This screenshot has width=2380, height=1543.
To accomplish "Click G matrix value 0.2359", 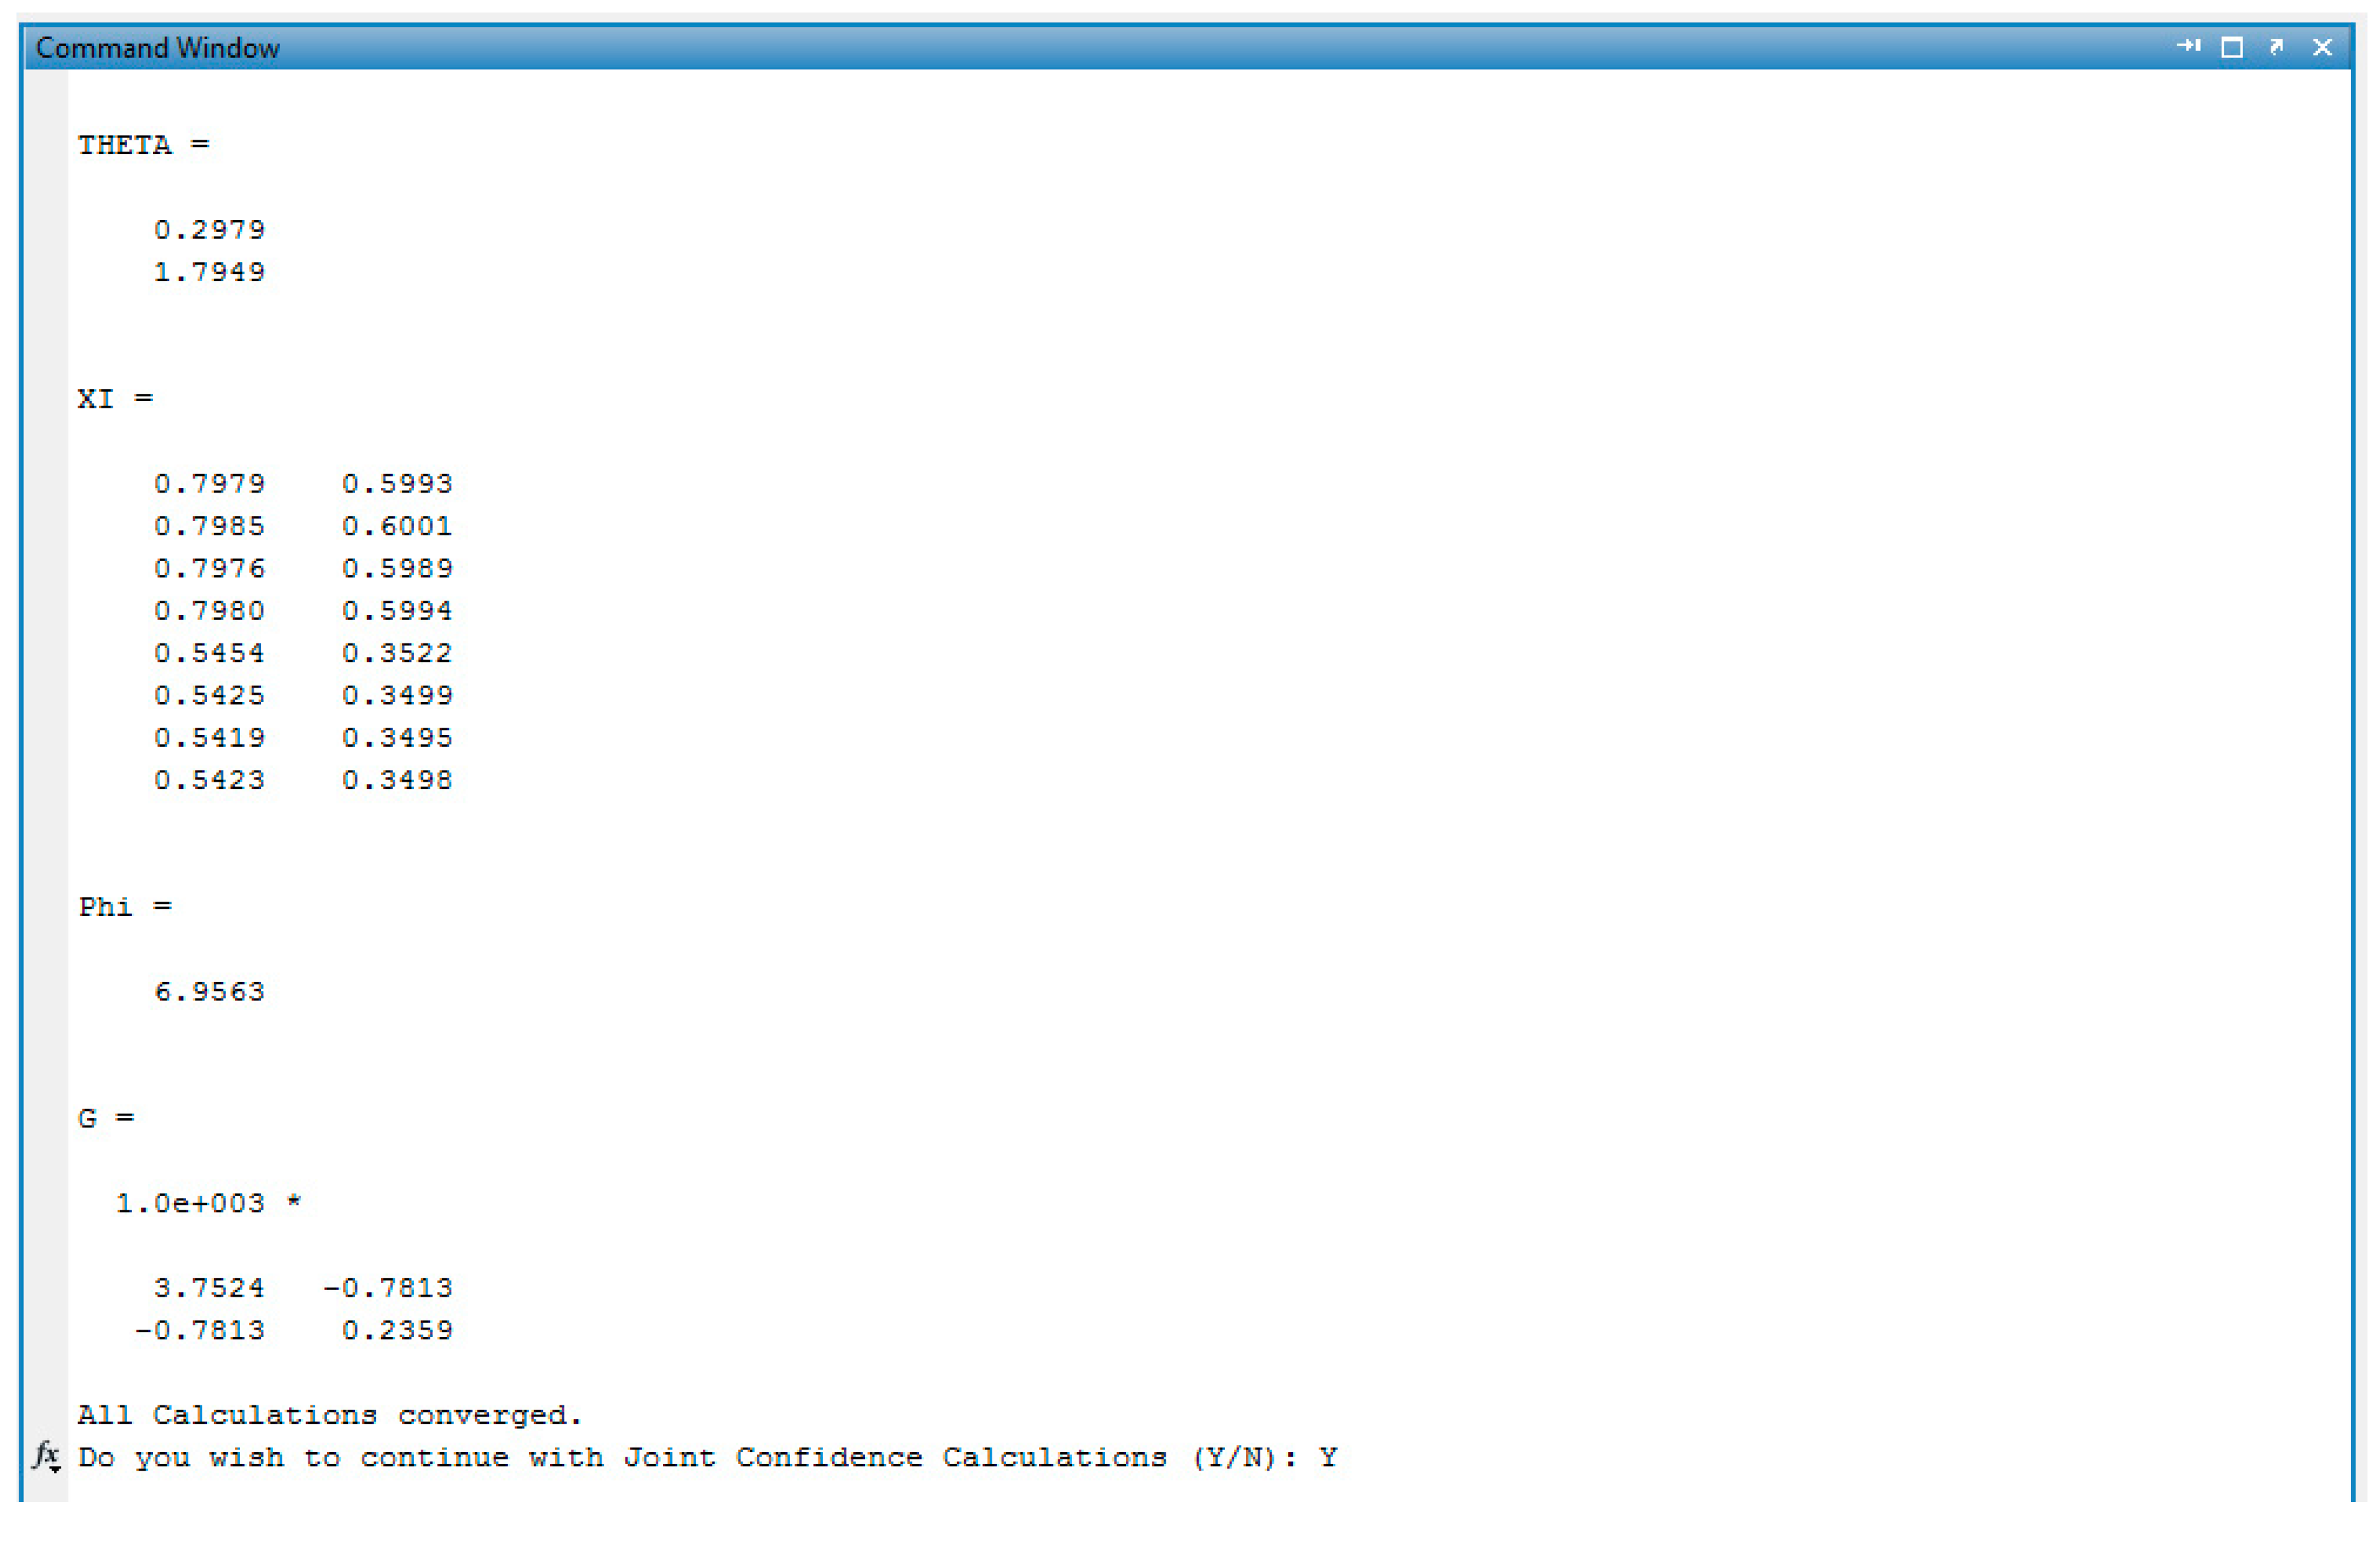I will [x=397, y=1330].
